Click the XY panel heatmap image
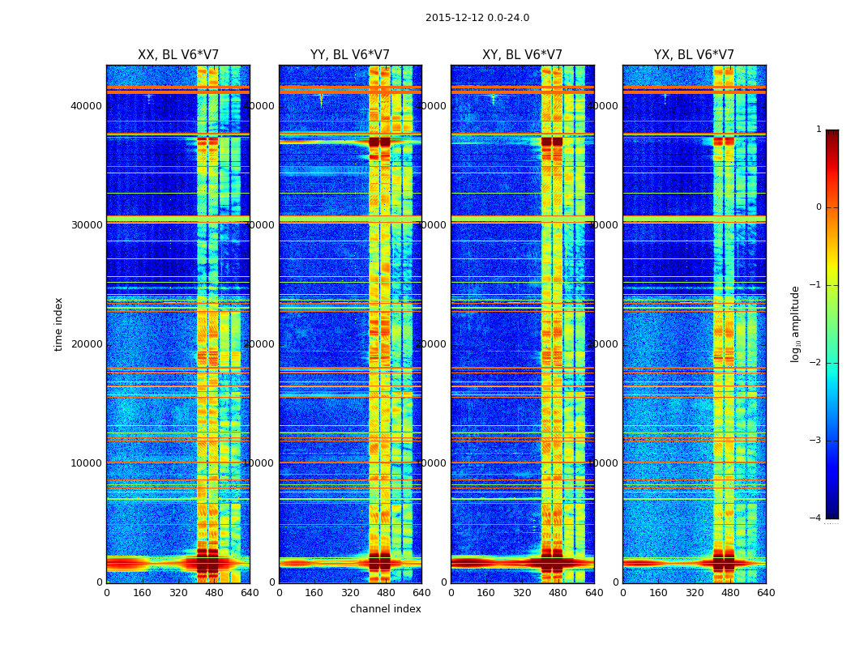 pos(522,324)
